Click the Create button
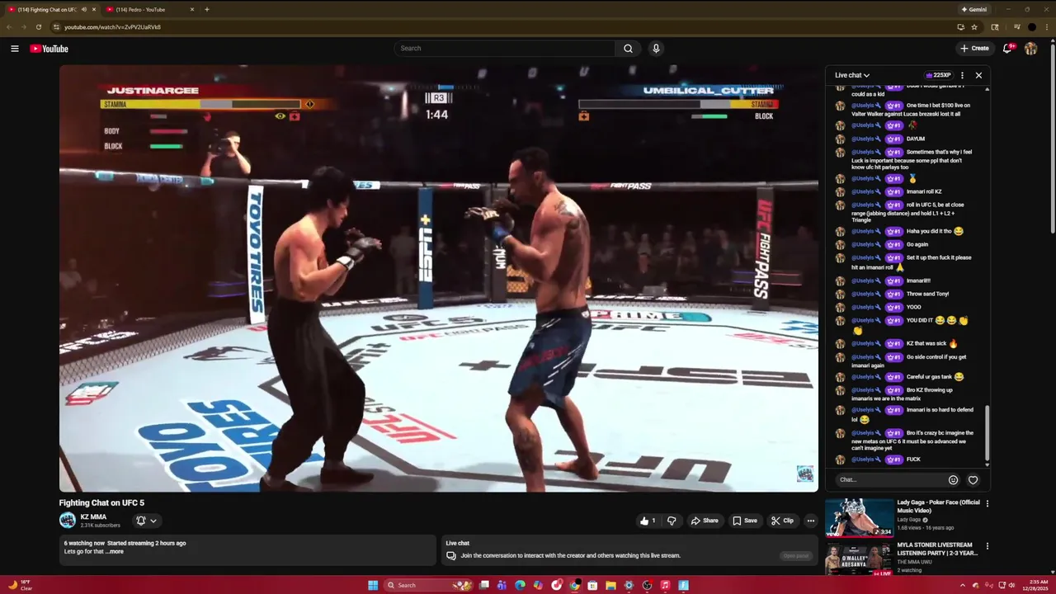The image size is (1056, 594). click(x=974, y=49)
